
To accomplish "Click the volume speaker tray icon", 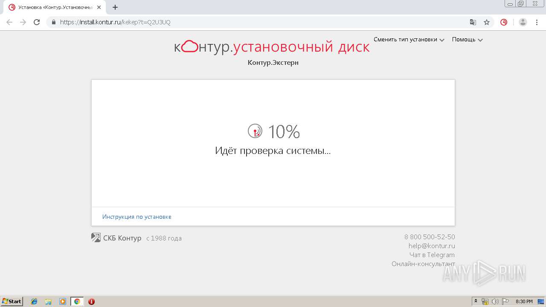I will 495,301.
